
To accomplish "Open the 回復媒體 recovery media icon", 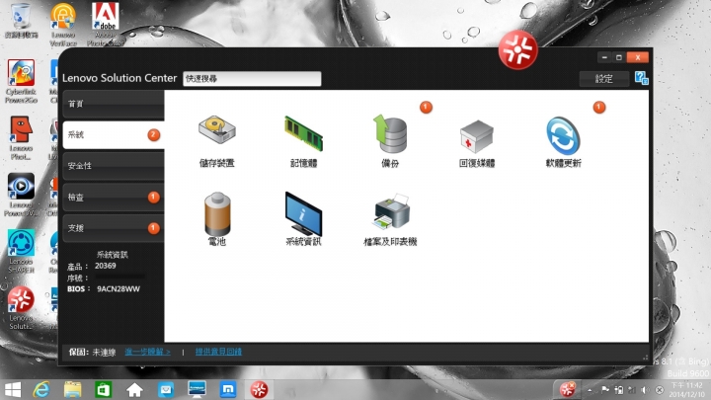I will pyautogui.click(x=477, y=136).
